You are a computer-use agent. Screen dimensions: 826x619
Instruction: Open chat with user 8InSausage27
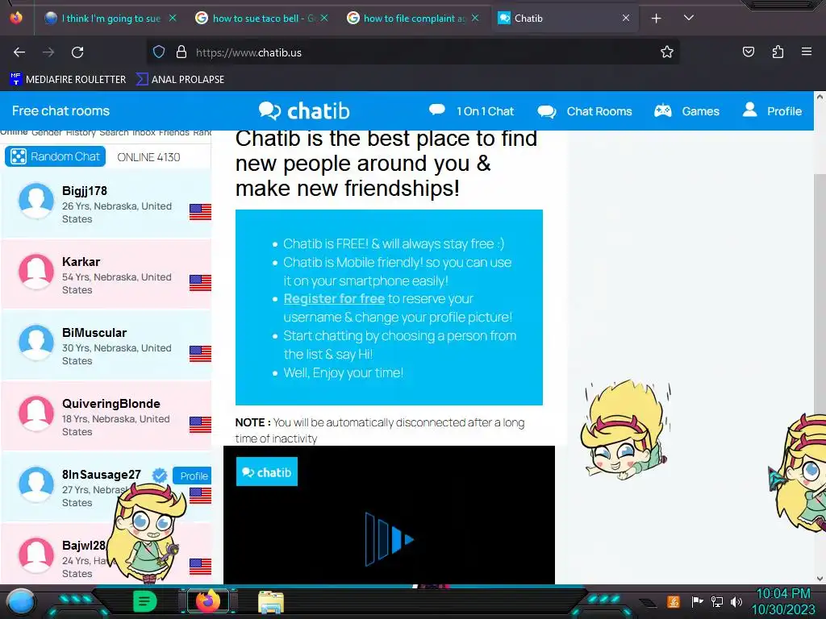[106, 488]
